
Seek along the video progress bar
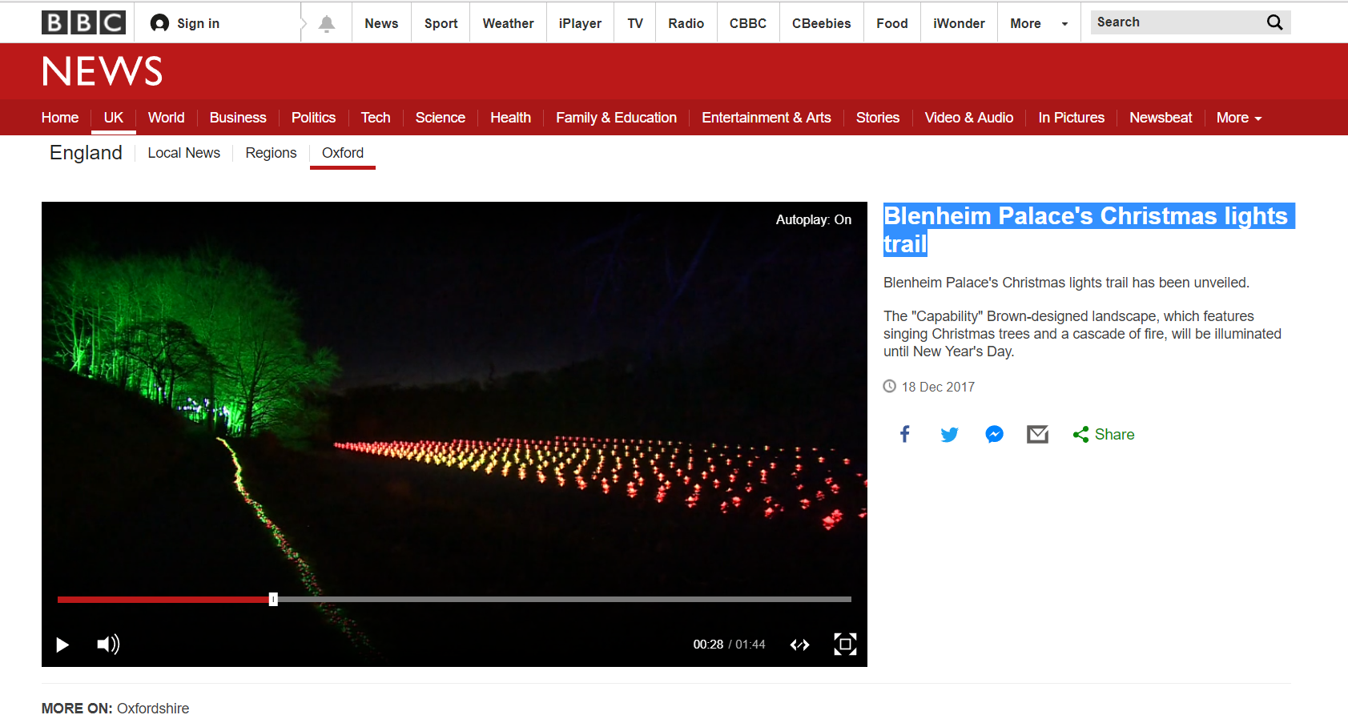click(454, 599)
